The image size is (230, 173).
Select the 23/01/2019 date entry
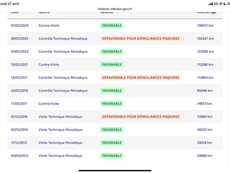tap(19, 91)
